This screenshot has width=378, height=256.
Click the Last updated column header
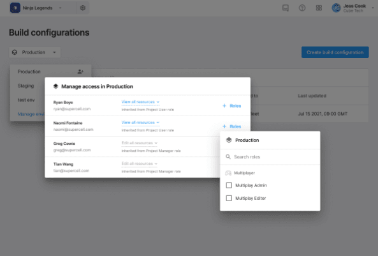click(x=312, y=96)
